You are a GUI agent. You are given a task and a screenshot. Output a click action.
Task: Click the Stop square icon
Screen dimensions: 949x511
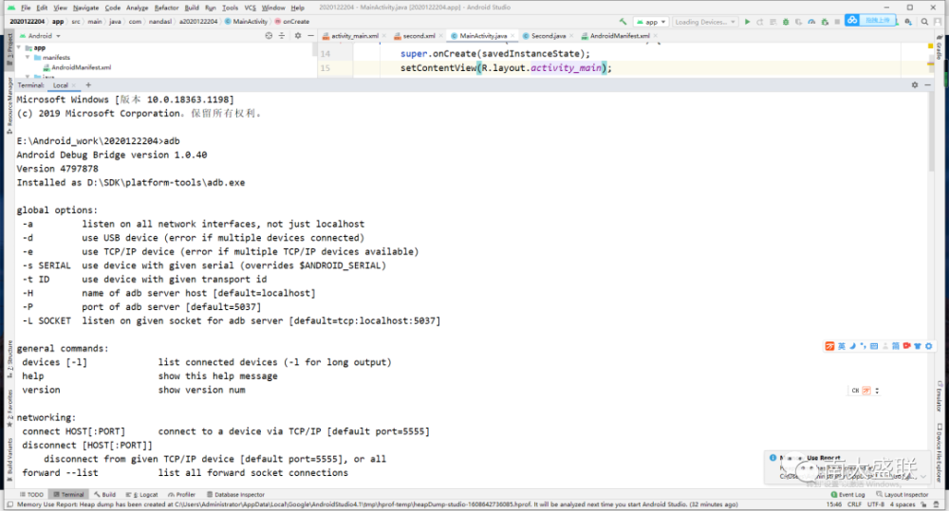(x=837, y=22)
